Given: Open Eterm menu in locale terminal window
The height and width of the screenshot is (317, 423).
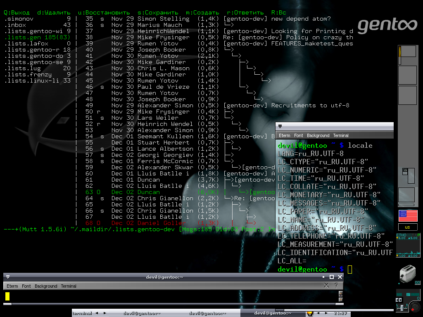Looking at the screenshot, I should 284,135.
